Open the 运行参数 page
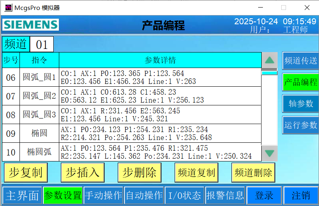The image size is (319, 206). click(300, 125)
